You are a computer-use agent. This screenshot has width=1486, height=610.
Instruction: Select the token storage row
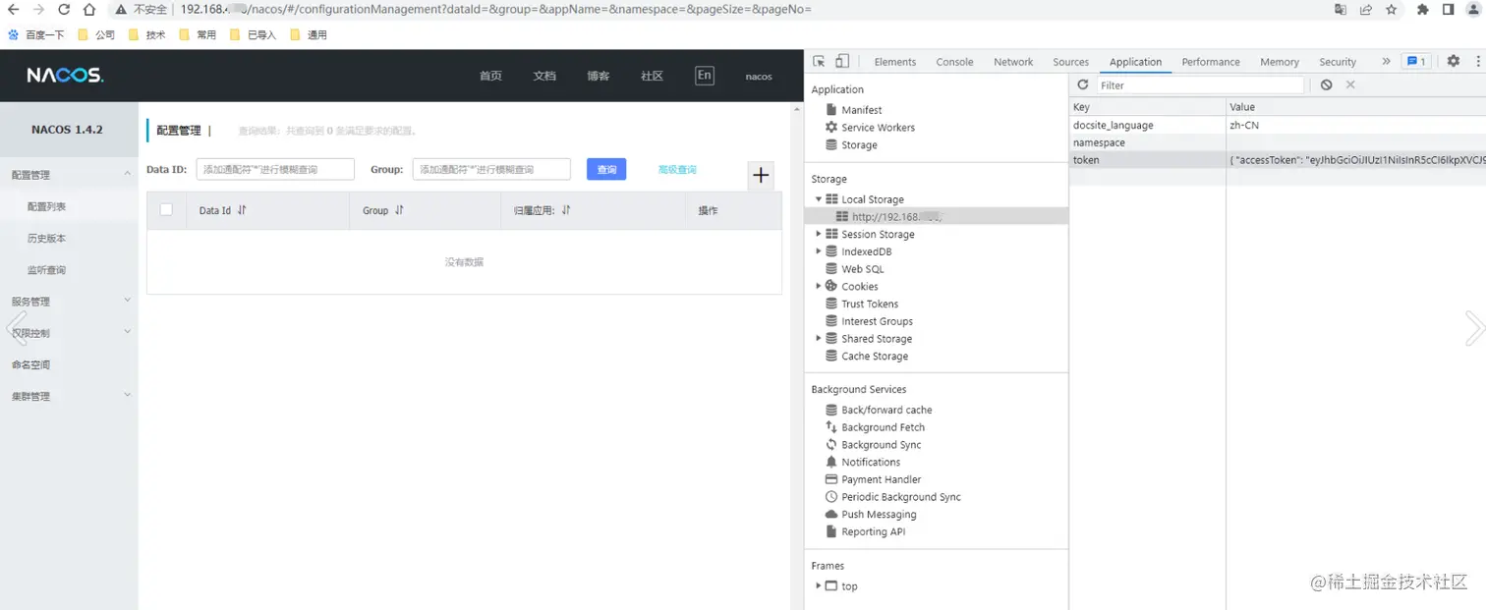coord(1278,159)
